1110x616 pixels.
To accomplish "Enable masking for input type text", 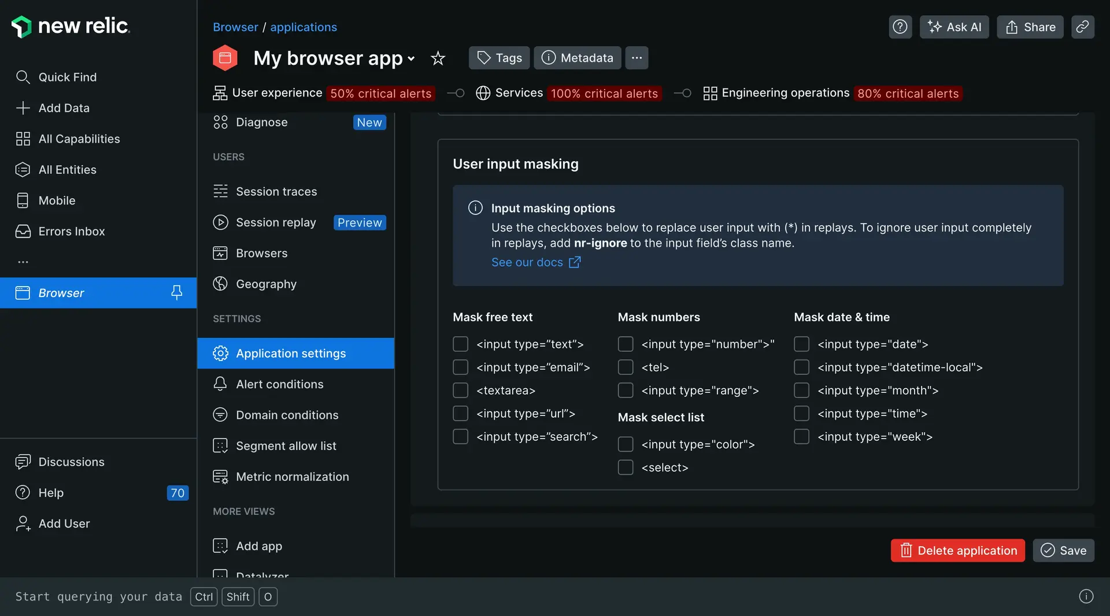I will pos(460,344).
